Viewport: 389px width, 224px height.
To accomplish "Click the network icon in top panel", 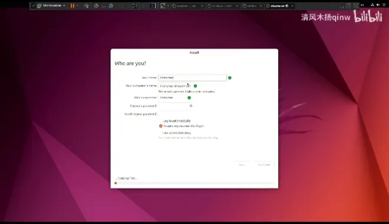I will (x=372, y=5).
